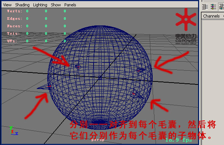Collapse the panel using top arrow handle
This screenshot has height=145, width=224.
pyautogui.click(x=202, y=1)
